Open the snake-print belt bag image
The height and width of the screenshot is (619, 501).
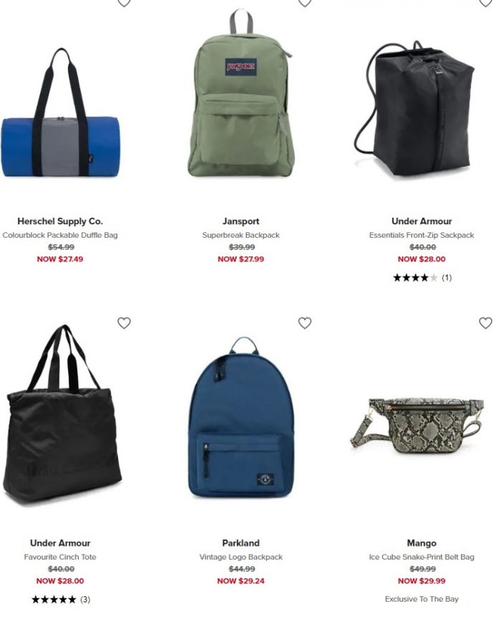pyautogui.click(x=417, y=426)
